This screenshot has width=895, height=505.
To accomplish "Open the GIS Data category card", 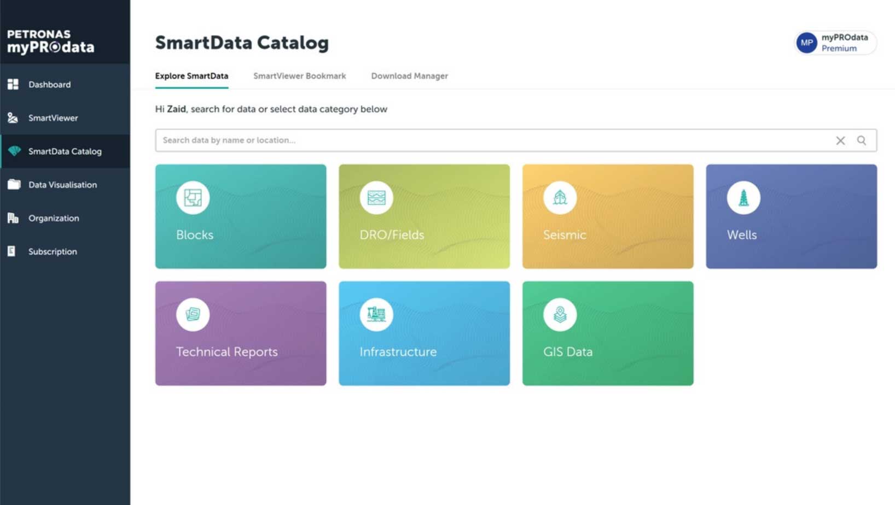I will click(x=608, y=333).
